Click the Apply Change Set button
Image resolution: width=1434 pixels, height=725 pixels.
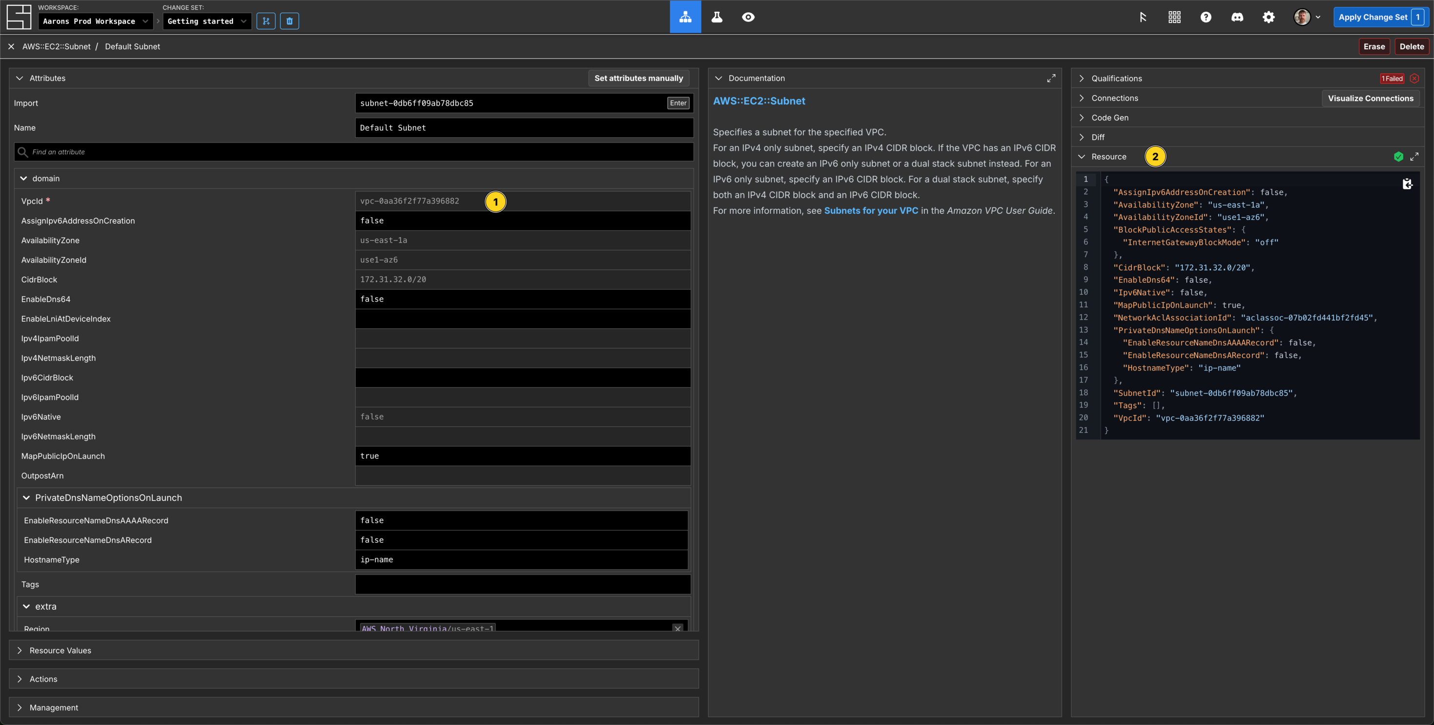tap(1381, 17)
